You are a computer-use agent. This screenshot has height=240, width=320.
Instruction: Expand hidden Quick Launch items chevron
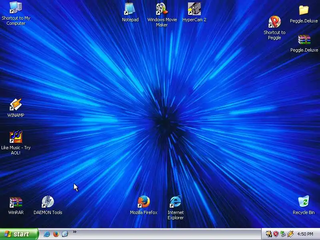pyautogui.click(x=75, y=232)
